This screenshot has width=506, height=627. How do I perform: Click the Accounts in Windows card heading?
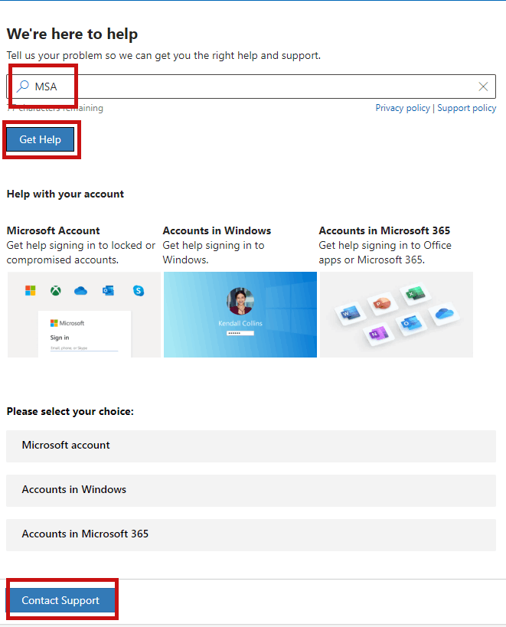[x=217, y=230]
